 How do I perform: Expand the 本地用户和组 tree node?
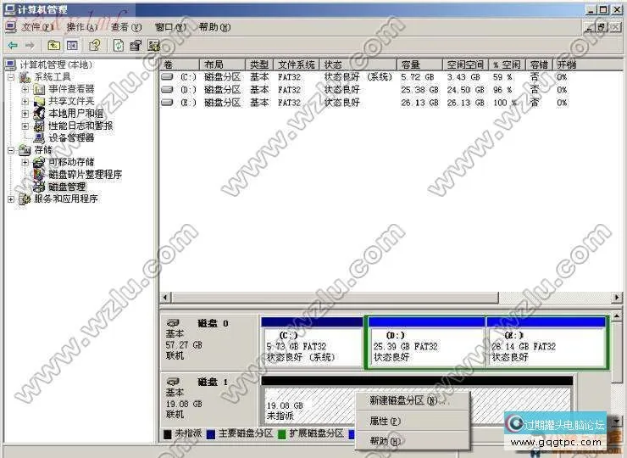tap(25, 114)
